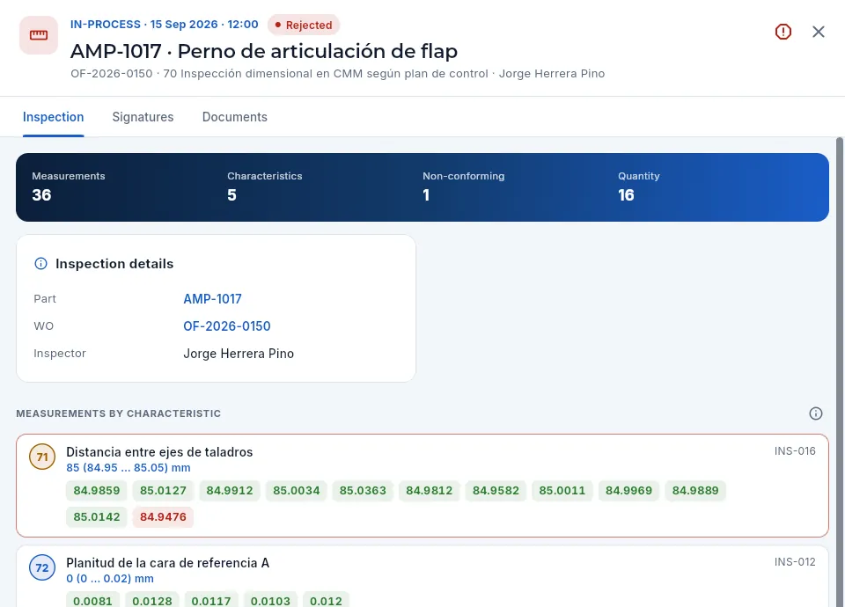
Task: Open measurements by characteristic info icon
Action: tap(816, 413)
